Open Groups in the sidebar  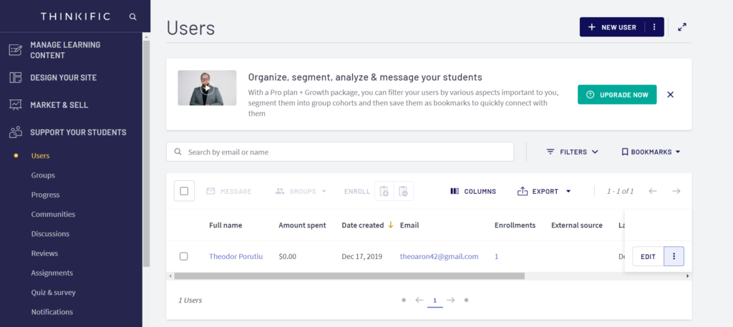(43, 175)
